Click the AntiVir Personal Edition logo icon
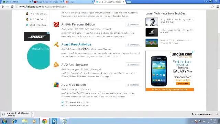Screen dimensions: 220x124 (56, 24)
